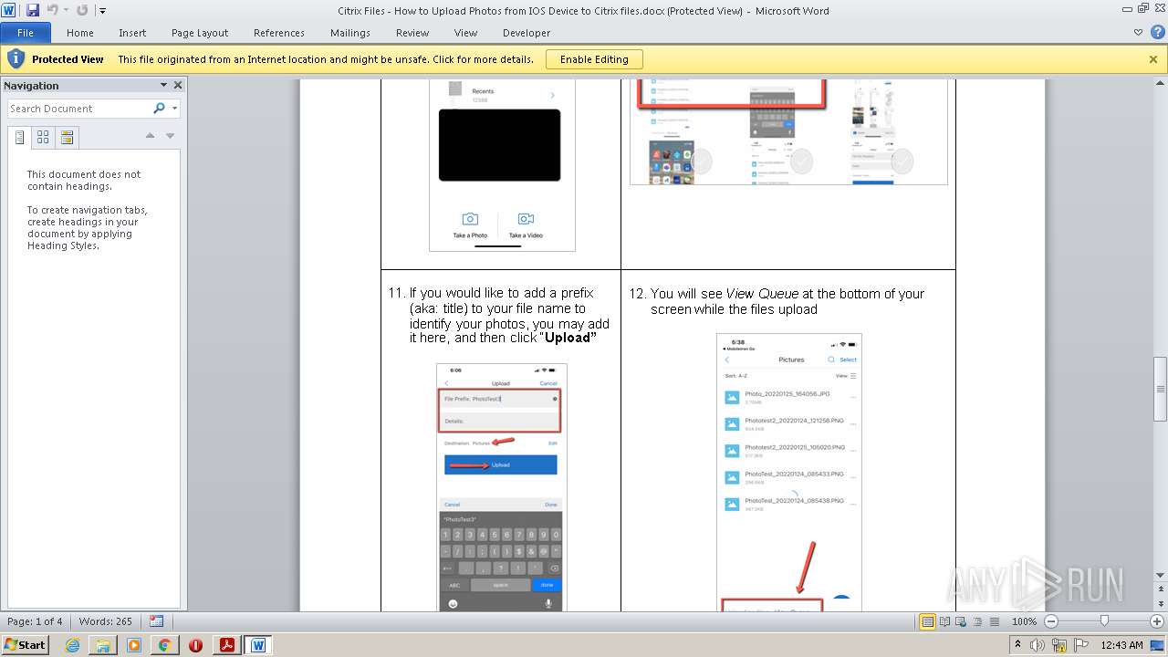Click the Protected View shield icon
The width and height of the screenshot is (1168, 657).
click(16, 59)
